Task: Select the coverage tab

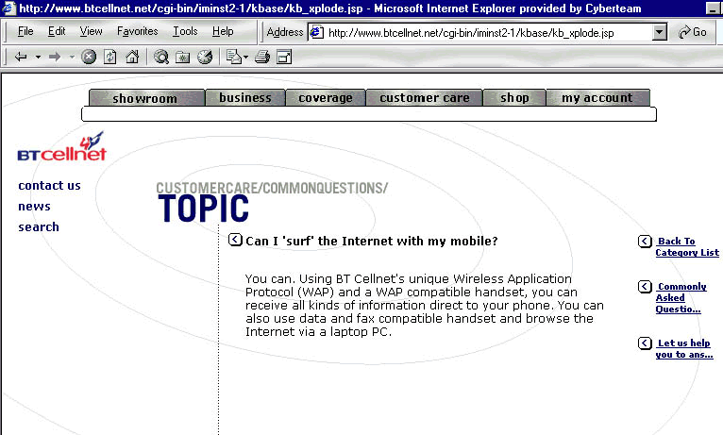Action: (326, 98)
